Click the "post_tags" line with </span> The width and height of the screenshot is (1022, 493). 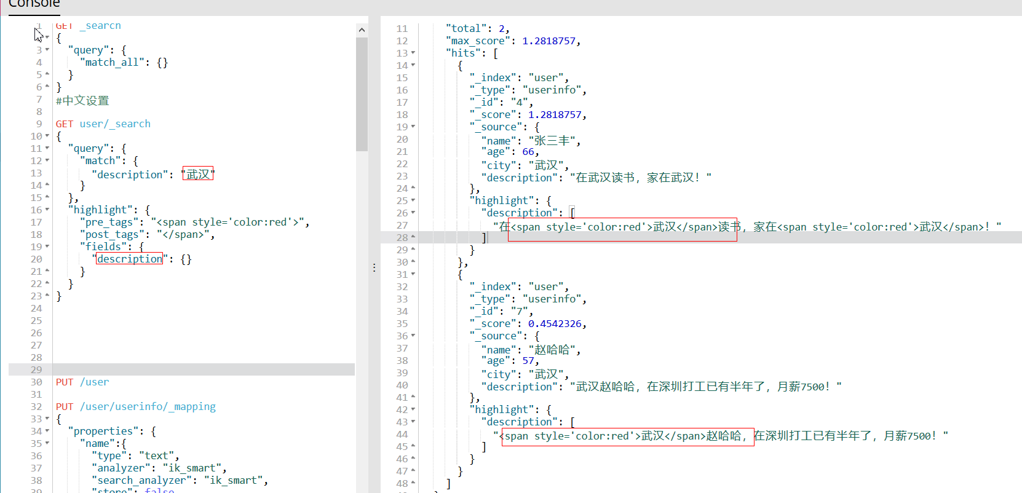pos(147,234)
